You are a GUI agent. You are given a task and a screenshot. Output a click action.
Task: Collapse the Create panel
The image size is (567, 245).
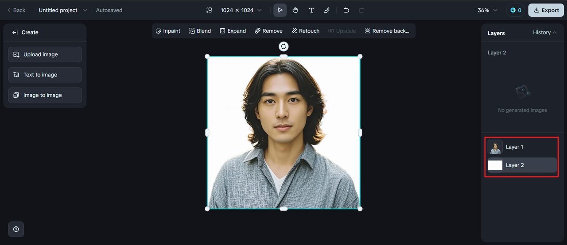[15, 32]
